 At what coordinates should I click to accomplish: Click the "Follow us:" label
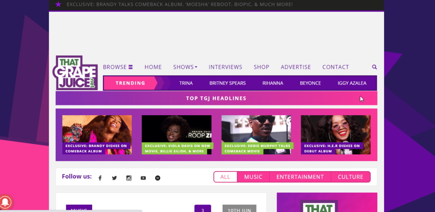click(x=77, y=176)
